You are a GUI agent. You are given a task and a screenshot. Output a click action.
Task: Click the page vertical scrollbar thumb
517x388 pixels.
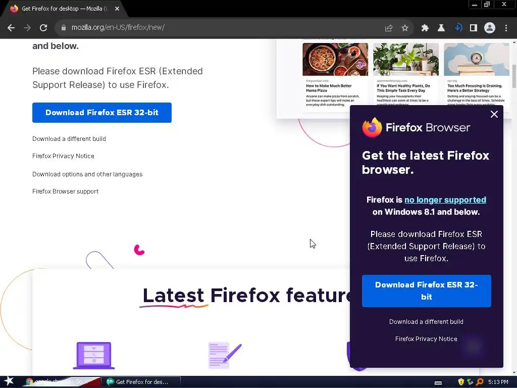coord(514,77)
